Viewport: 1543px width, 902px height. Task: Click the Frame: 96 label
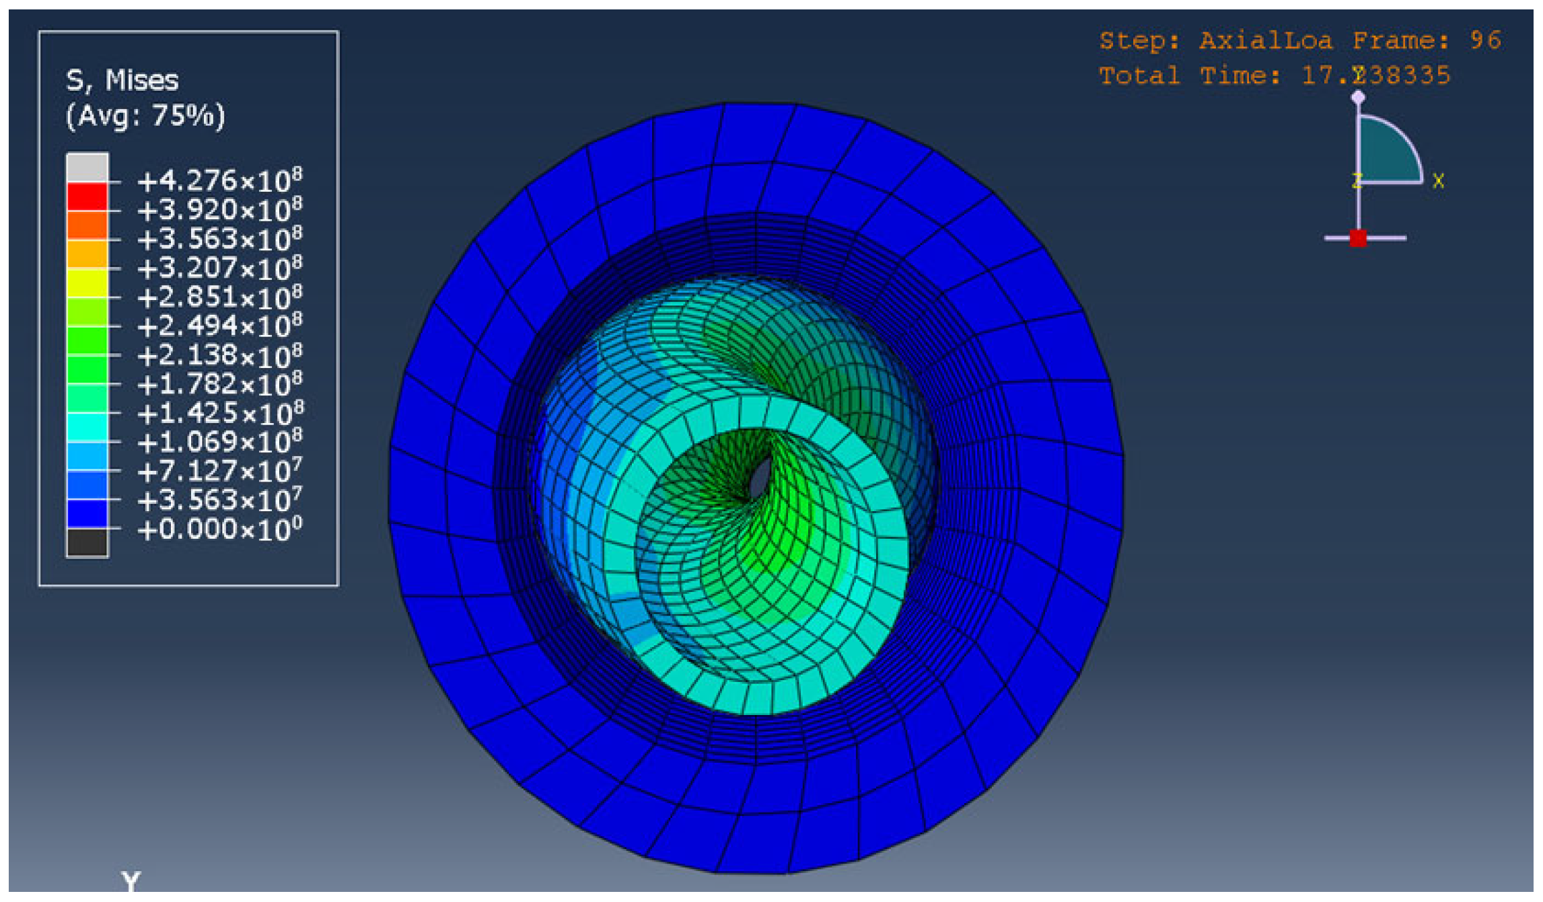(x=1427, y=41)
